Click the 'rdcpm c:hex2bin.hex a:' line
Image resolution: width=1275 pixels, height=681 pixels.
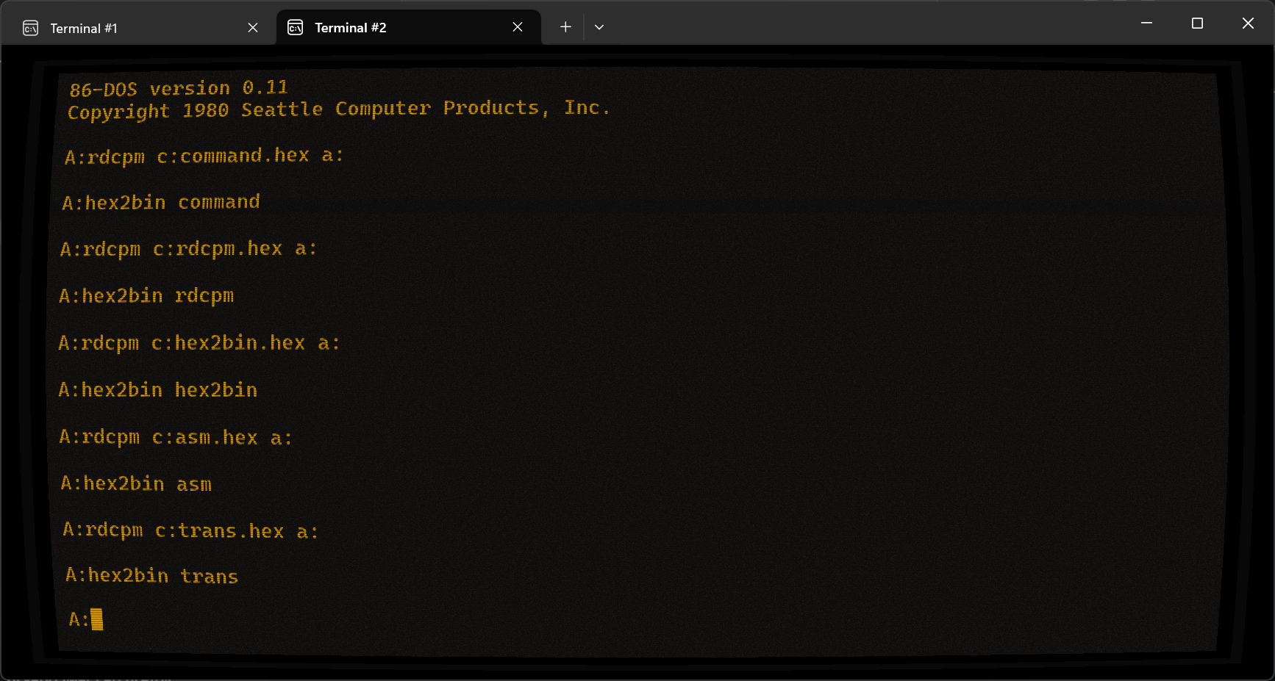(199, 343)
